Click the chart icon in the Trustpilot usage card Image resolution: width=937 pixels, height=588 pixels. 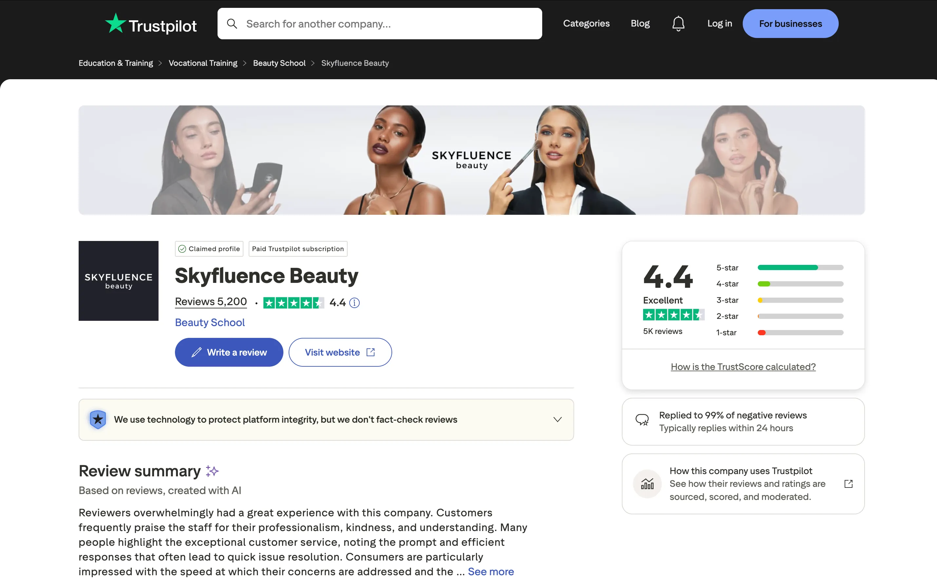pos(647,484)
